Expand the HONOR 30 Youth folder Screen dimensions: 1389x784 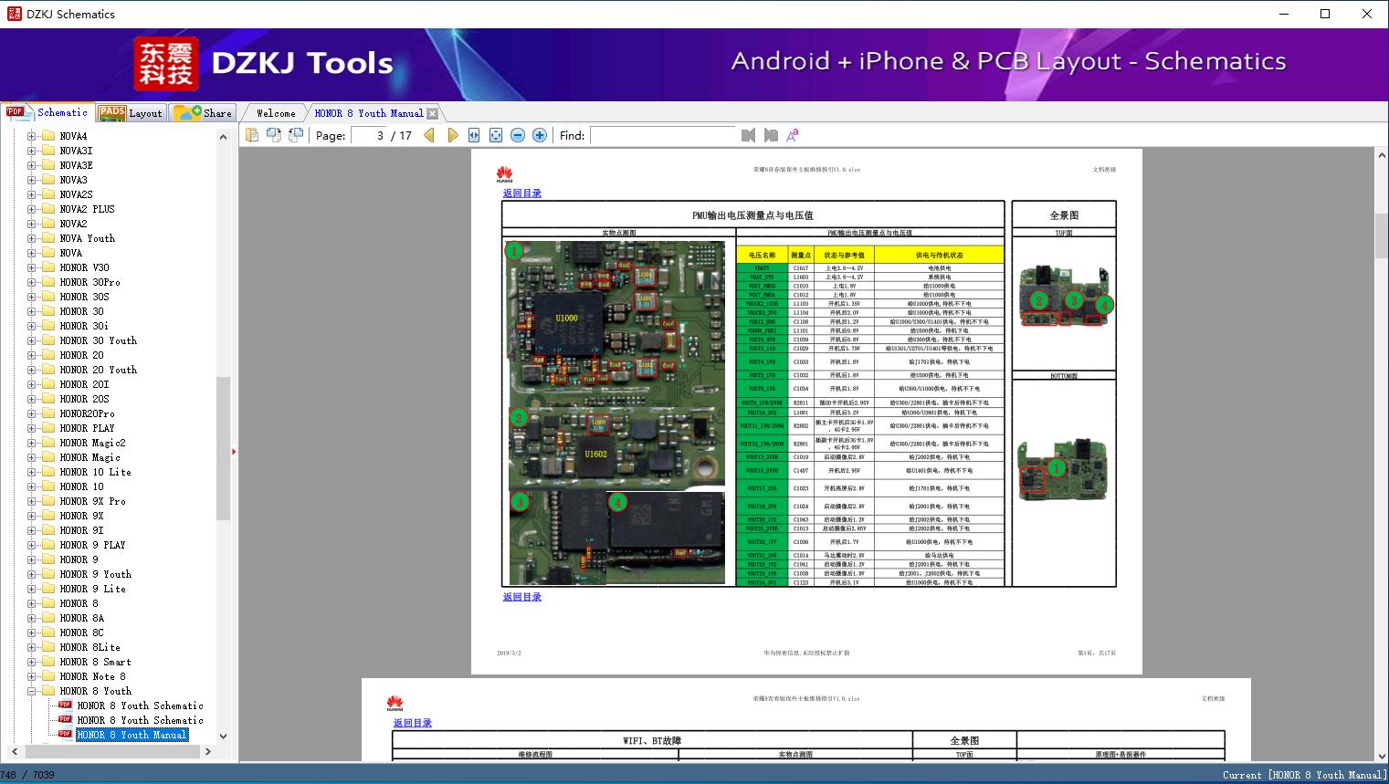[x=32, y=340]
